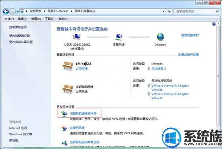Click the magnifier search icon
The width and height of the screenshot is (222, 149).
tap(217, 11)
